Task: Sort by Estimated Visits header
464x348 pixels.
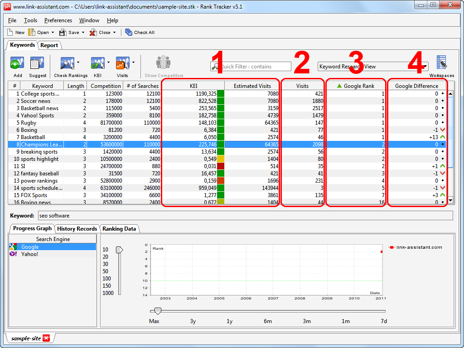Action: (252, 86)
